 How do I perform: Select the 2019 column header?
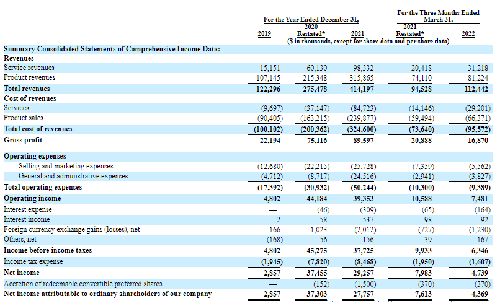pos(264,33)
